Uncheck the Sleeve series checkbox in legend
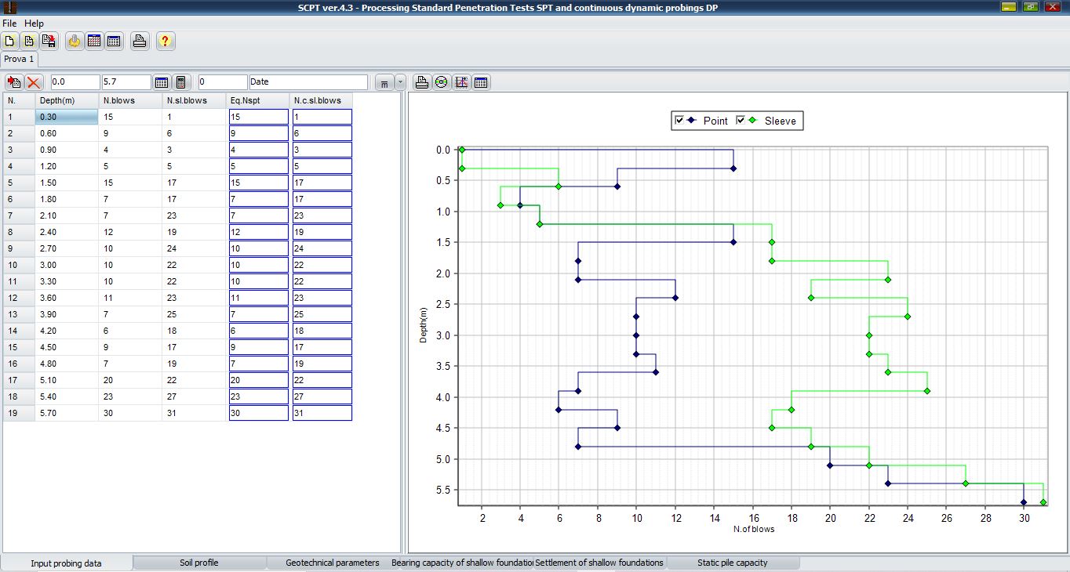1070x572 pixels. (741, 121)
